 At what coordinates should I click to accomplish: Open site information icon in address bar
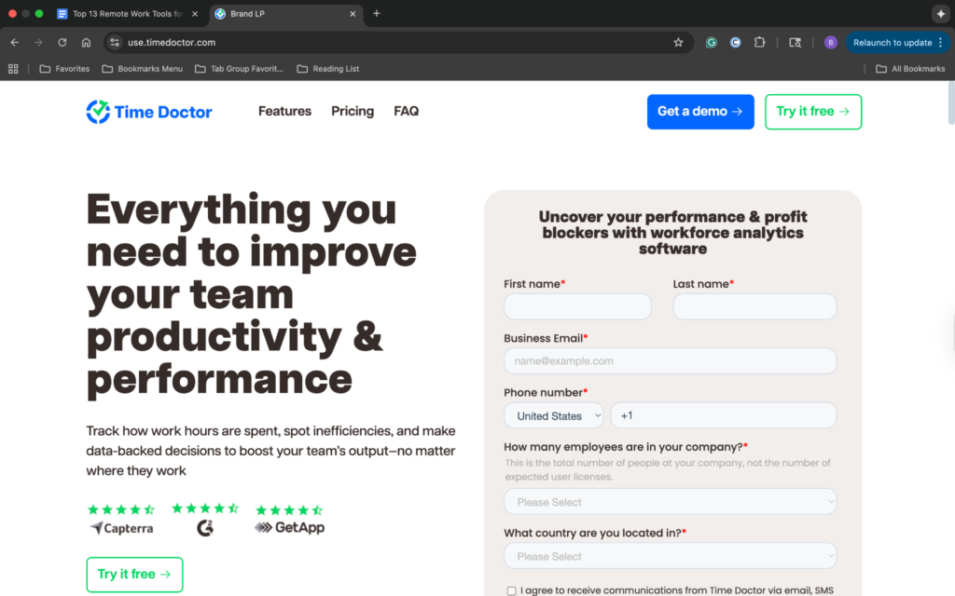[115, 43]
